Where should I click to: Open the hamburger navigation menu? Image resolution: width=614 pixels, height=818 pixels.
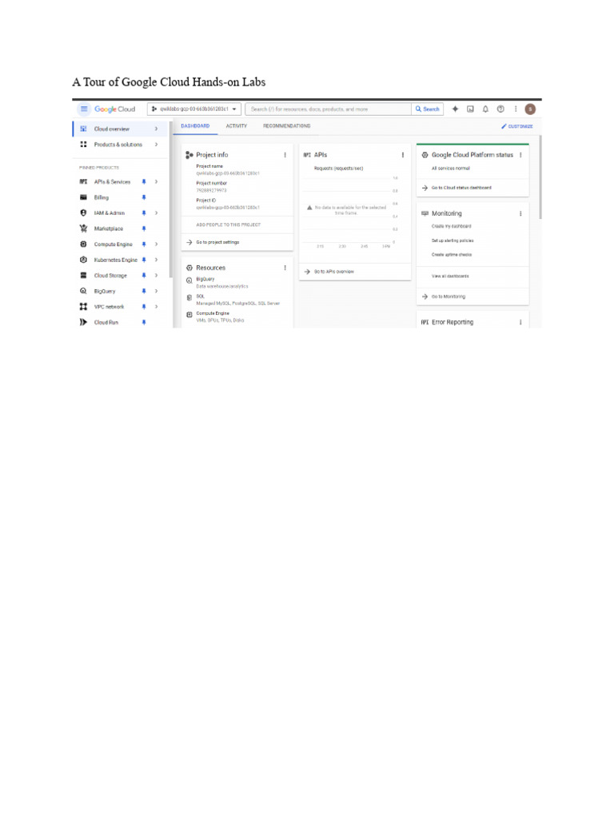pos(83,109)
